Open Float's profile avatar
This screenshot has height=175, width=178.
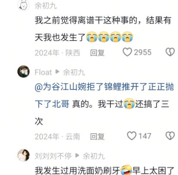coord(23,72)
